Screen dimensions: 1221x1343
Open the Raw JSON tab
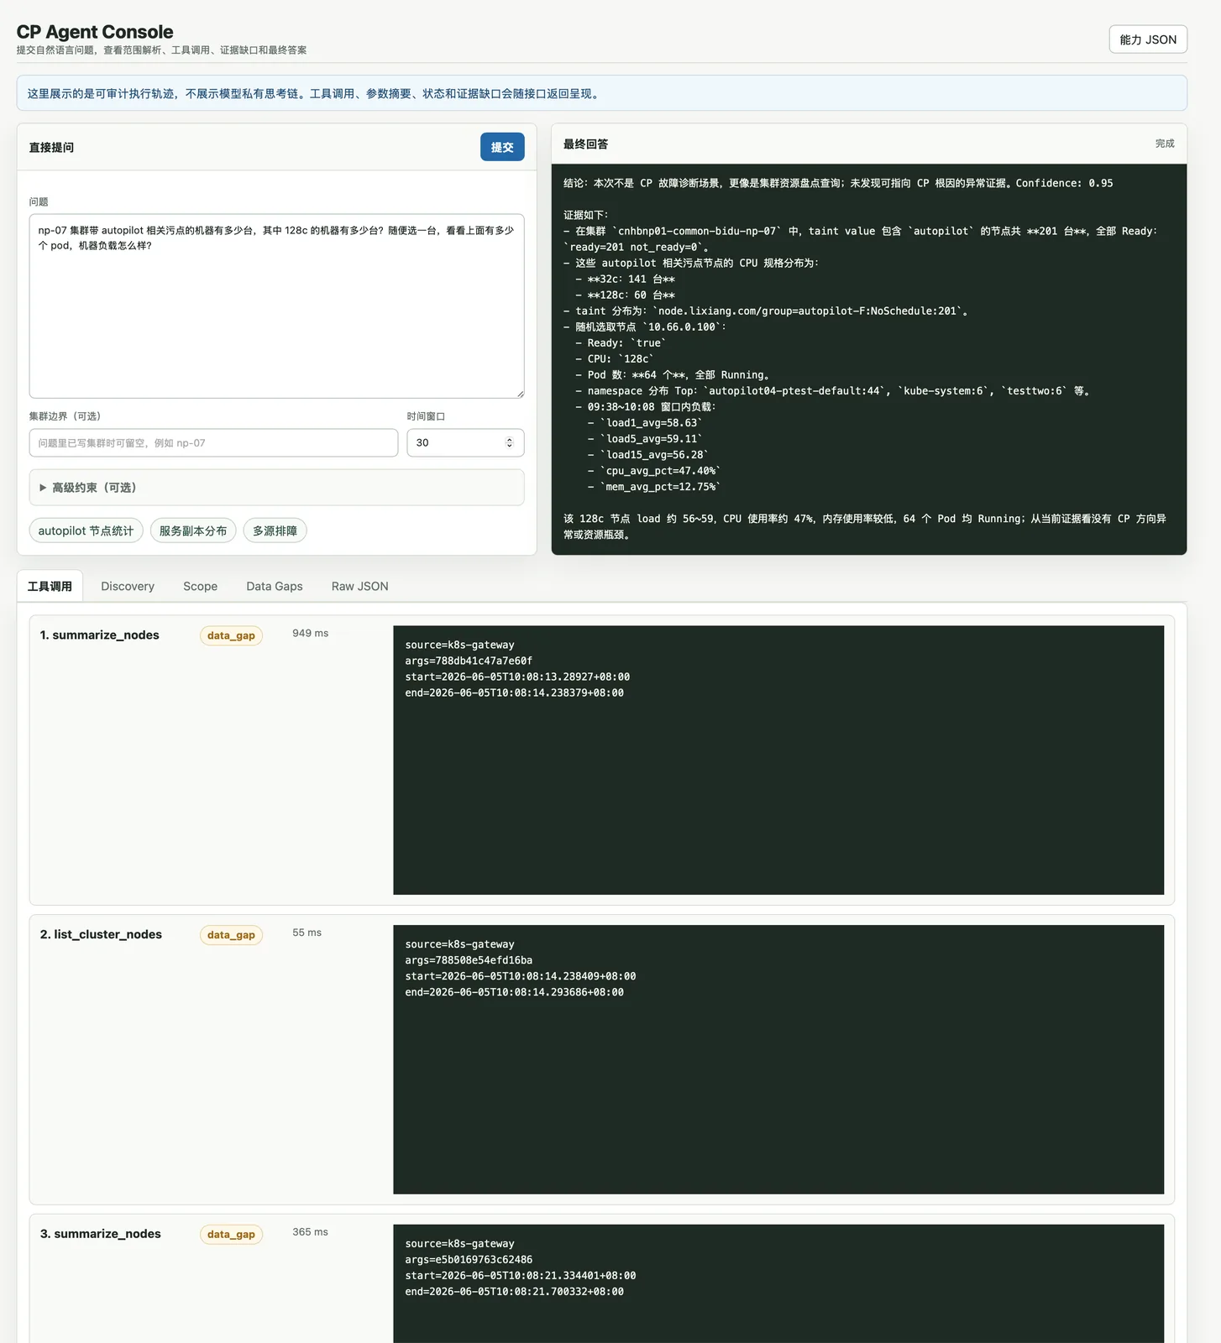tap(359, 586)
